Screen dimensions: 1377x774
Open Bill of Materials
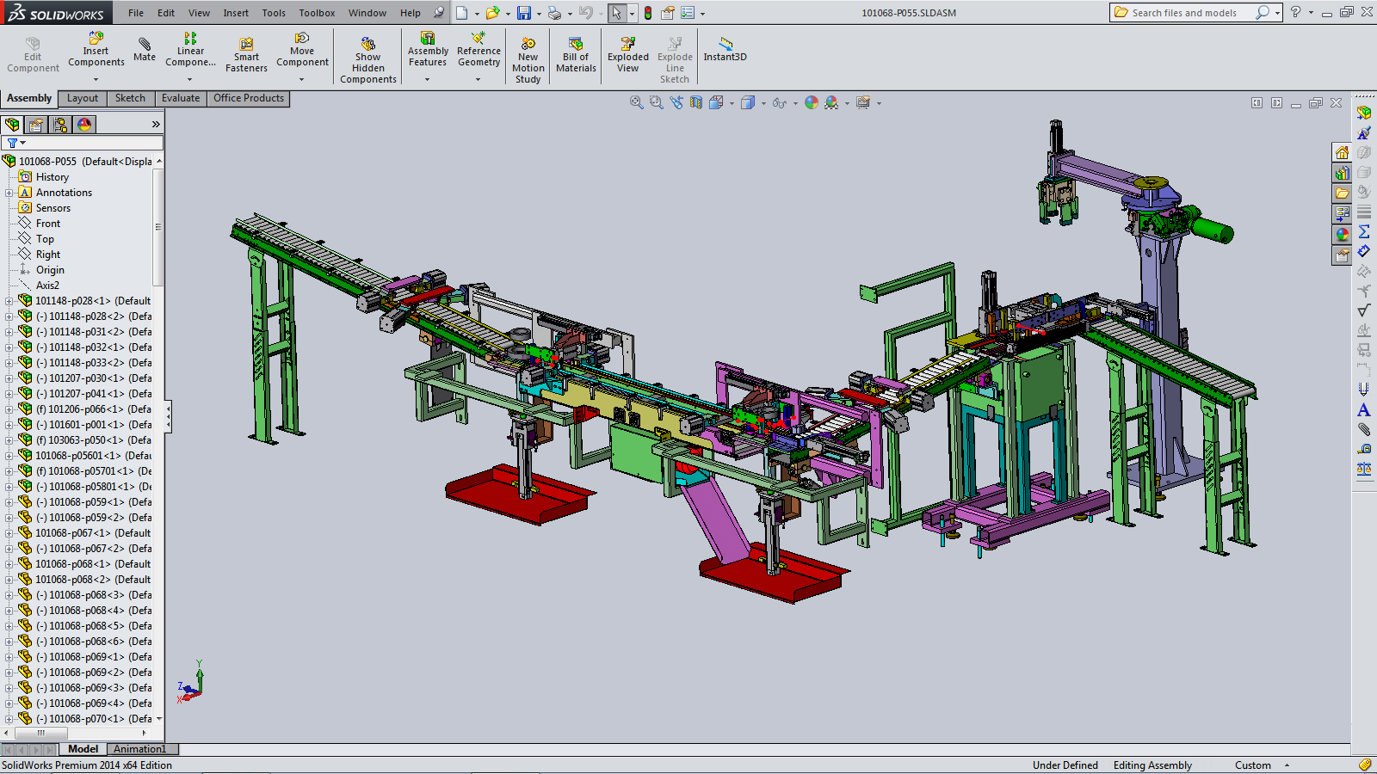[x=576, y=56]
